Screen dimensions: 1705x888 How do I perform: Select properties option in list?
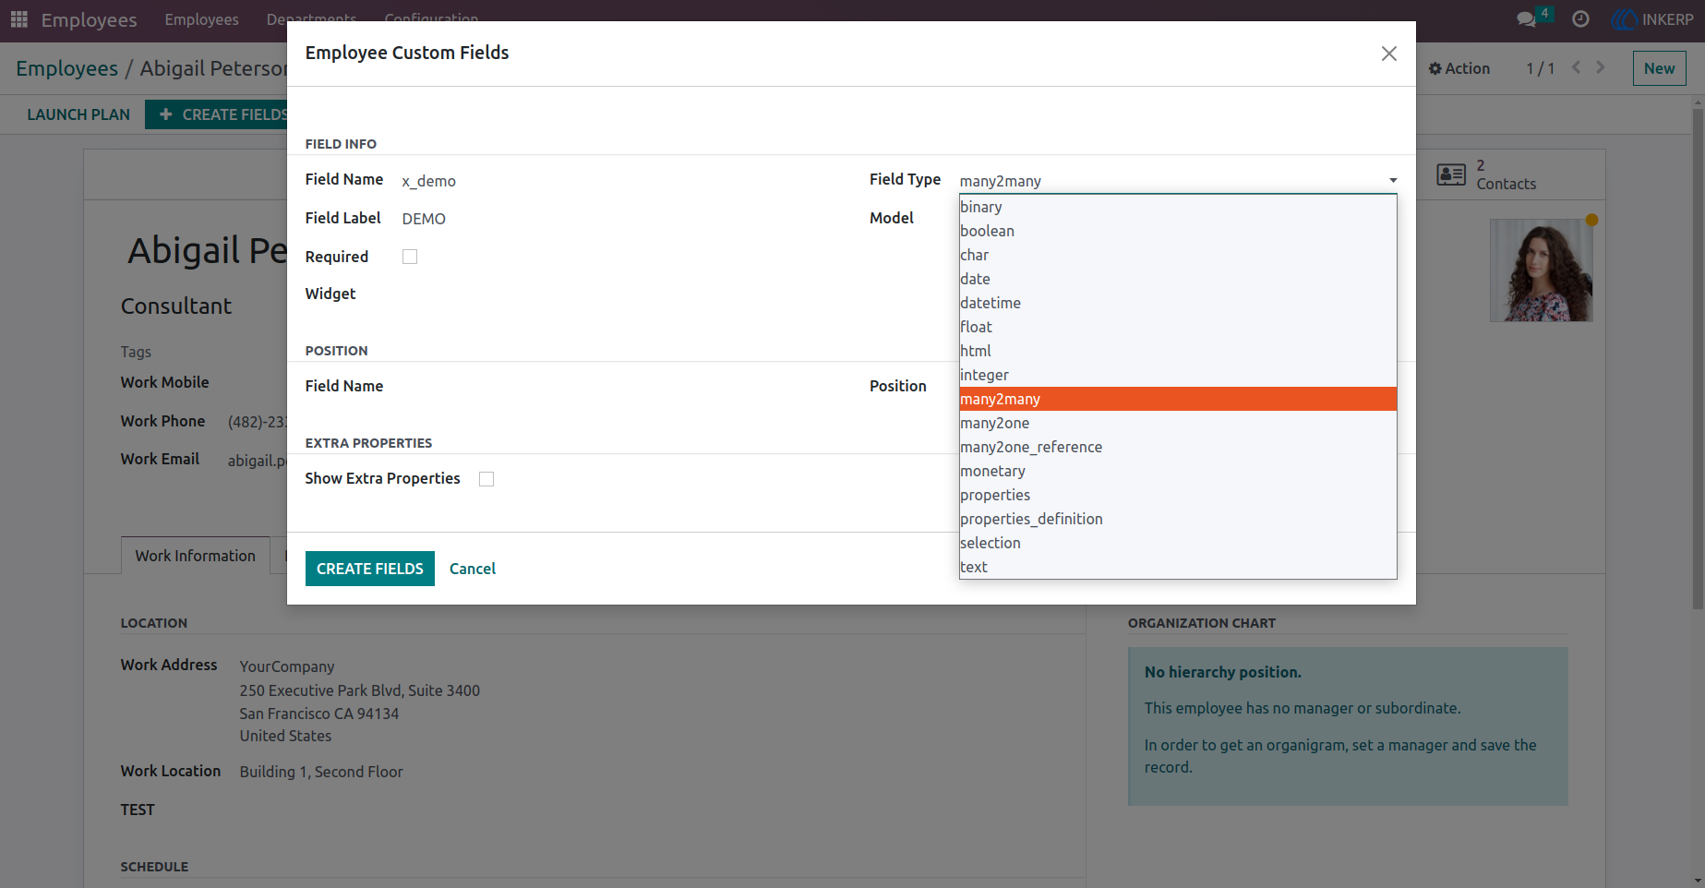point(1178,495)
